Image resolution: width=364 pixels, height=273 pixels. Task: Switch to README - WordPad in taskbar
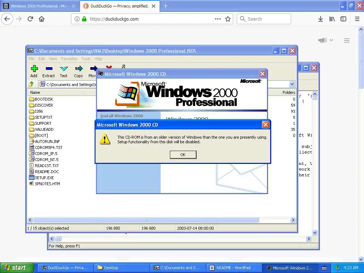click(234, 268)
